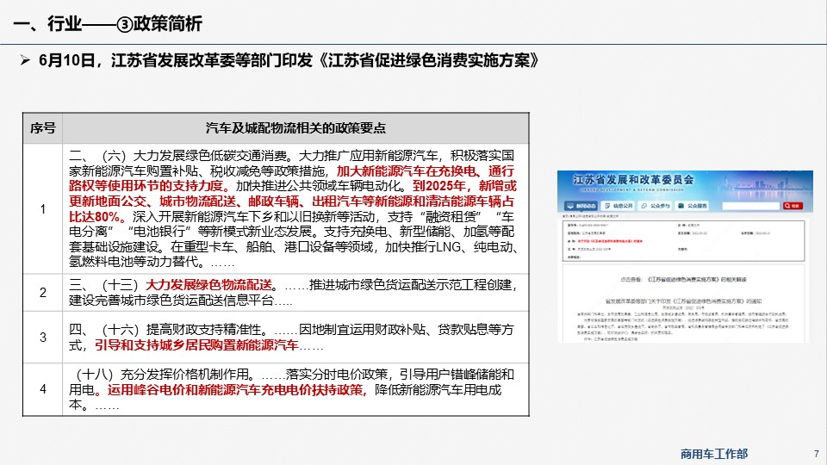Click the "点击查看：《江苏省促进绿色消费实施方案》的相关解读" link
Image resolution: width=827 pixels, height=465 pixels.
click(683, 279)
